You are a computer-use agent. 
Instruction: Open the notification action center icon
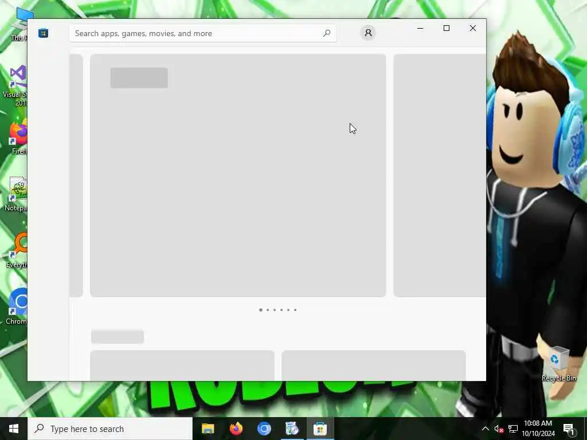pyautogui.click(x=569, y=429)
